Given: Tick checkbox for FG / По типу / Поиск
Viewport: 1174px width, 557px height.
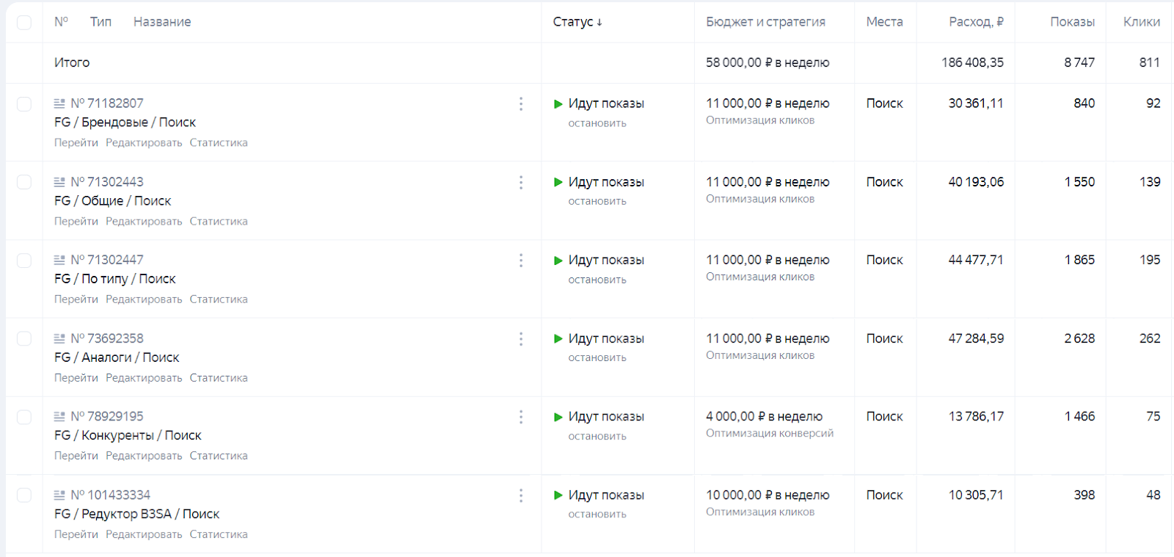Looking at the screenshot, I should pyautogui.click(x=24, y=261).
